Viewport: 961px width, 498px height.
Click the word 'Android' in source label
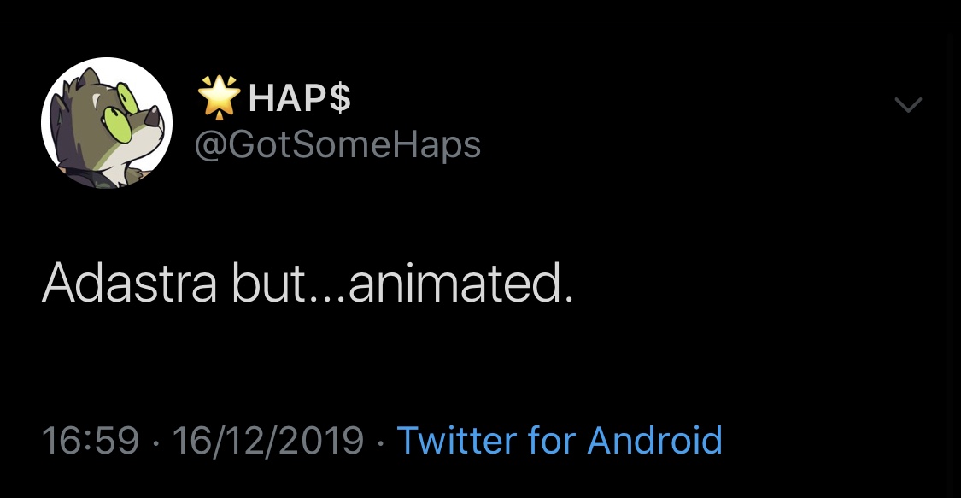(654, 441)
